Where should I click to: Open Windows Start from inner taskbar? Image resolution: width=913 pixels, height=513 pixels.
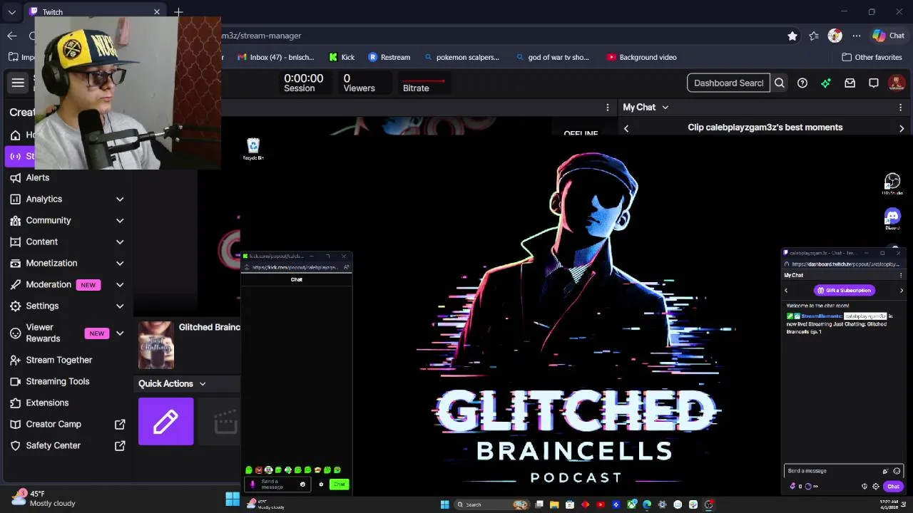[x=444, y=504]
